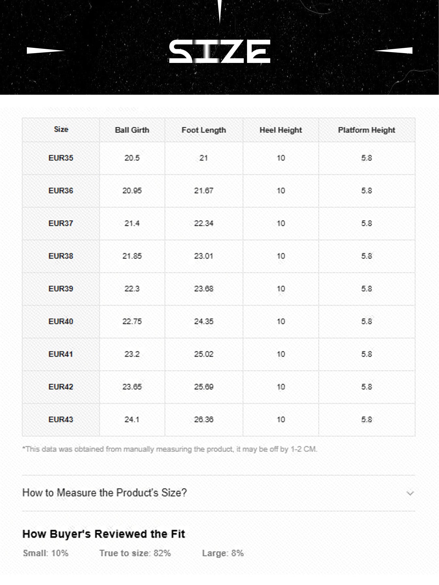Click the left white arrow decoration
Viewport: 439px width, 585px height.
[45, 50]
